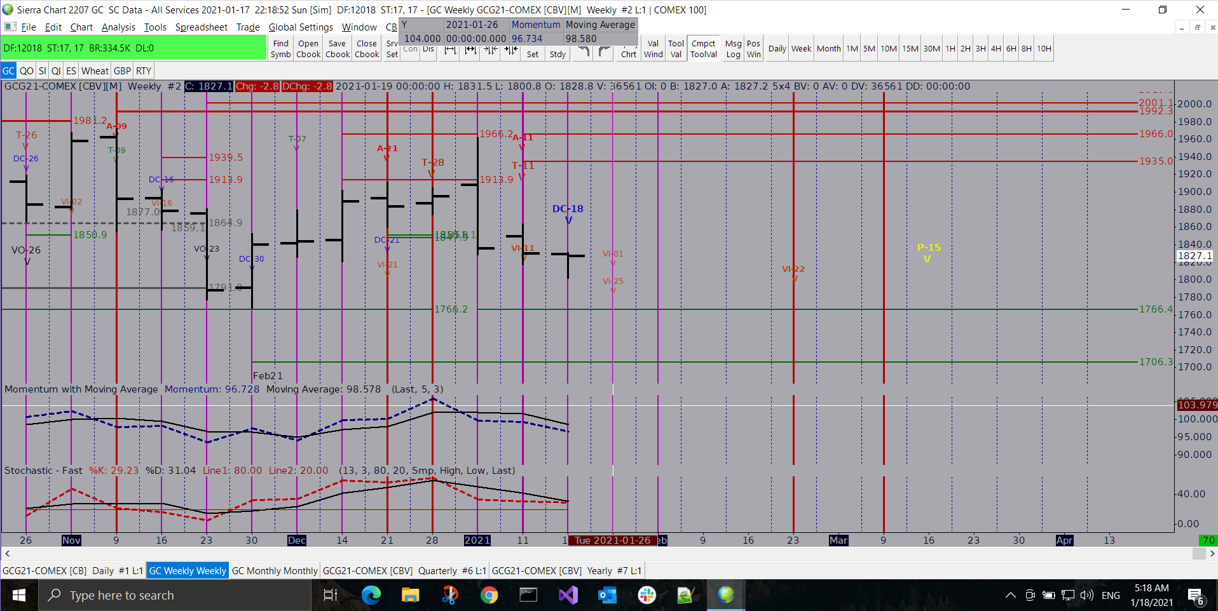Image resolution: width=1218 pixels, height=611 pixels.
Task: Open the Analysis menu
Action: [x=118, y=27]
